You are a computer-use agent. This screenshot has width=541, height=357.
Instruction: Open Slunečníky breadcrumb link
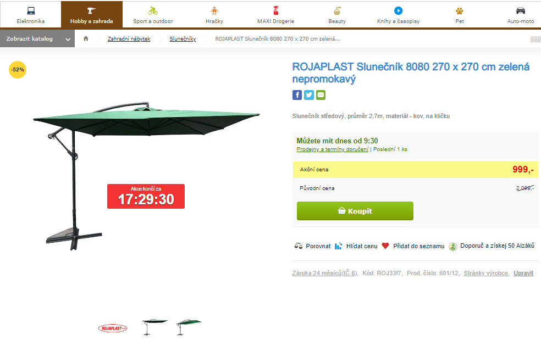(x=183, y=39)
